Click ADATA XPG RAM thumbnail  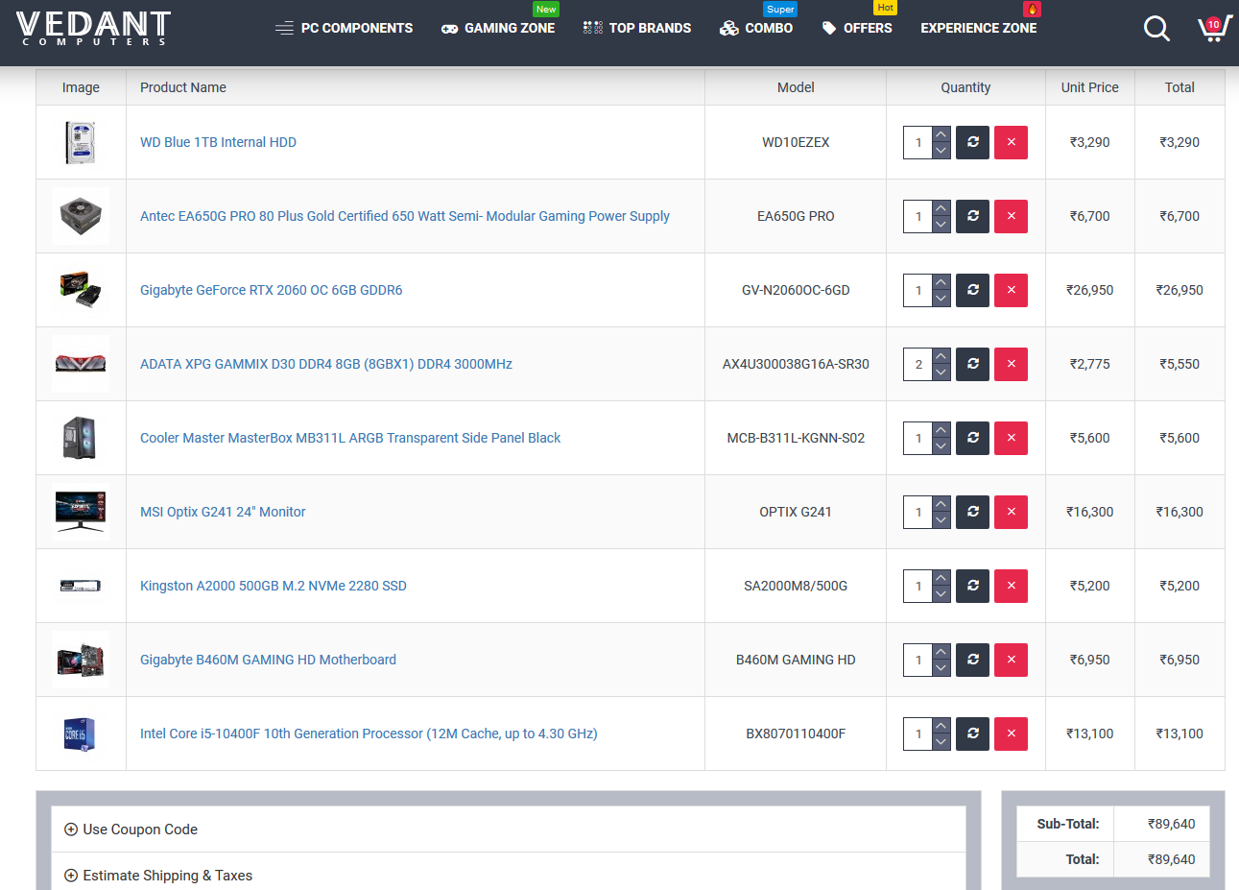tap(81, 364)
